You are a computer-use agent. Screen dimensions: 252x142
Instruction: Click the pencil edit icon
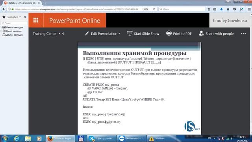pyautogui.click(x=87, y=34)
